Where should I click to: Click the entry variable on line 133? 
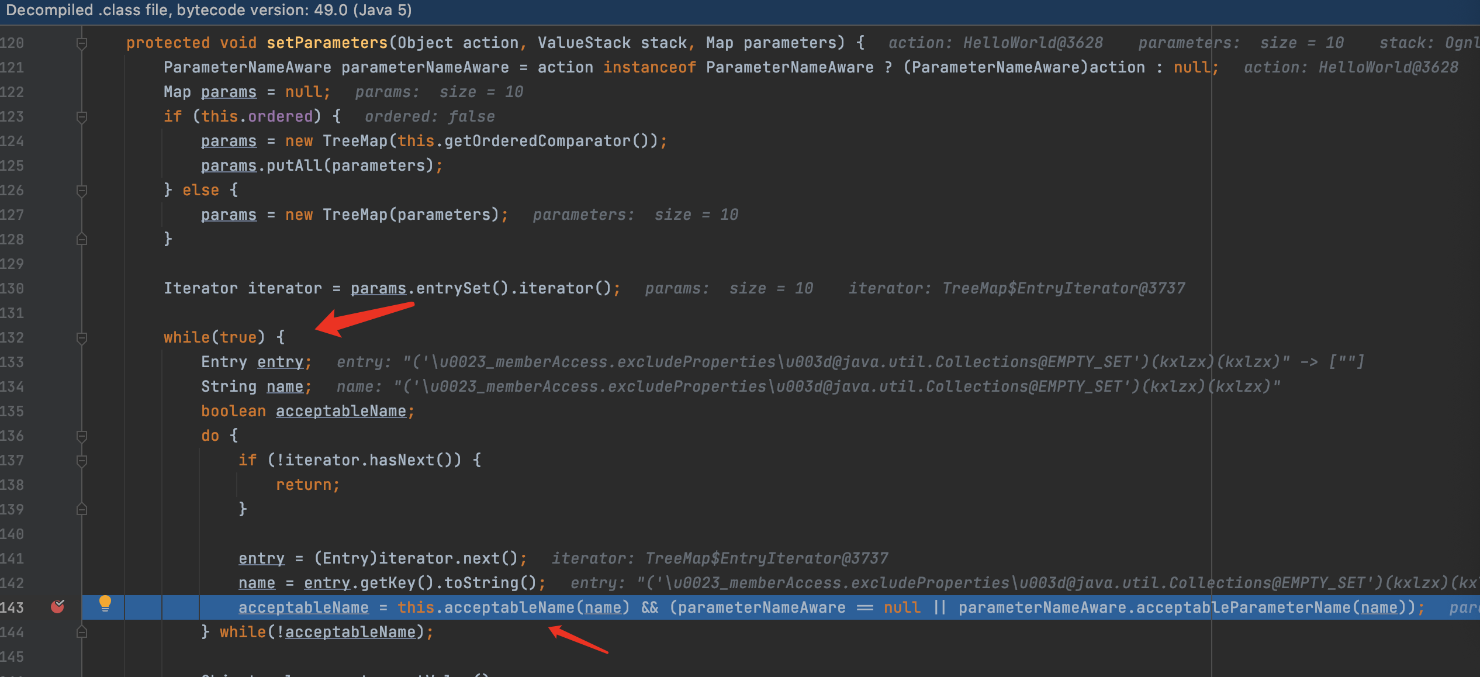[x=280, y=362]
